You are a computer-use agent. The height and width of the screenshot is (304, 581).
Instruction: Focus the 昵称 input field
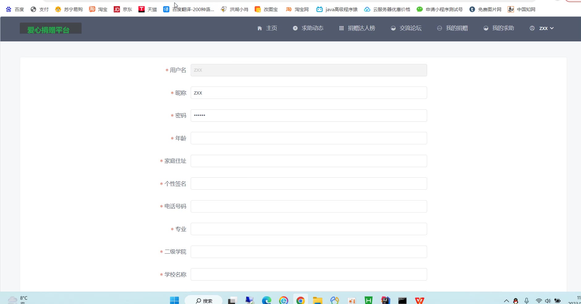click(309, 93)
